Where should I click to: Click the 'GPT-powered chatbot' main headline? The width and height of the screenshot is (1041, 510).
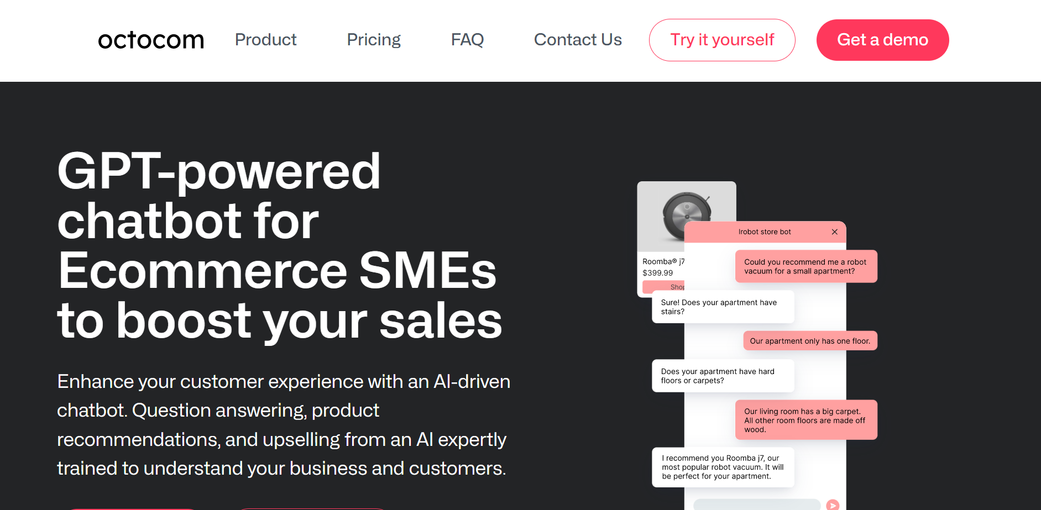279,245
